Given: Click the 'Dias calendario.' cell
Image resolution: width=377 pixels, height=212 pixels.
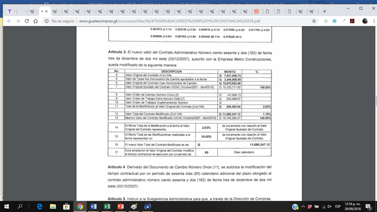Looking at the screenshot, I should (x=244, y=152).
